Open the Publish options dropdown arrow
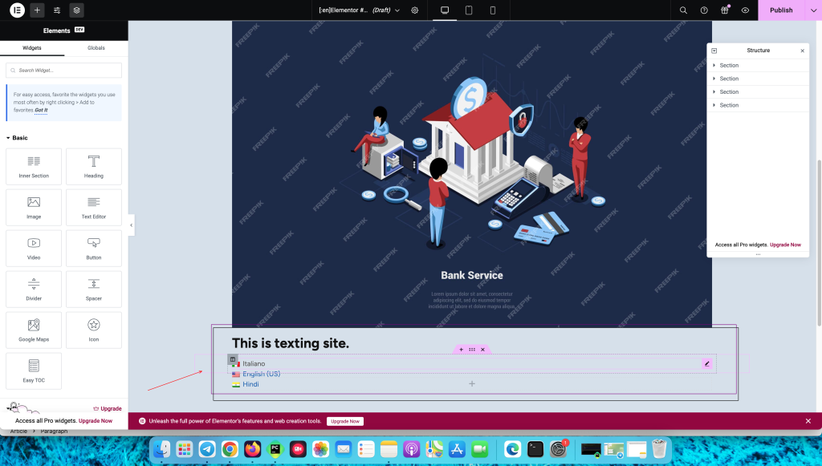The height and width of the screenshot is (466, 822). [x=814, y=10]
